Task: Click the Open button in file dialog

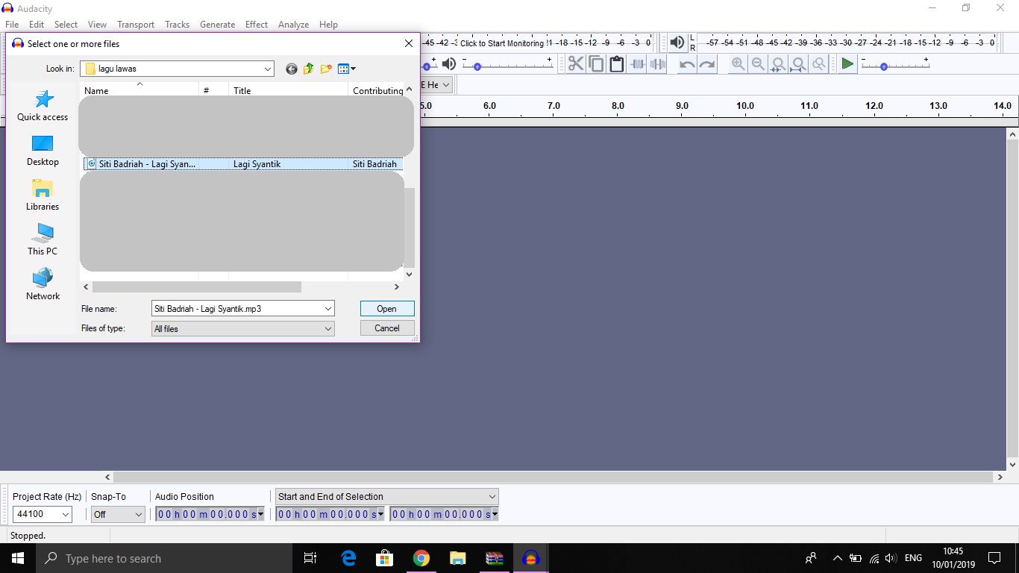Action: (386, 308)
